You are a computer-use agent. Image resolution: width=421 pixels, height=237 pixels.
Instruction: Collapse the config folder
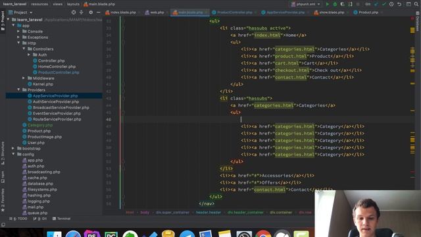click(x=13, y=154)
